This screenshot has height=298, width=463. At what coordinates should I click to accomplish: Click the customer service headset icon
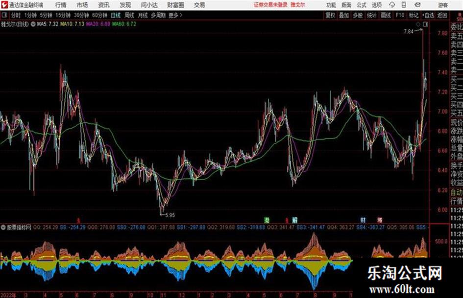coord(392,5)
